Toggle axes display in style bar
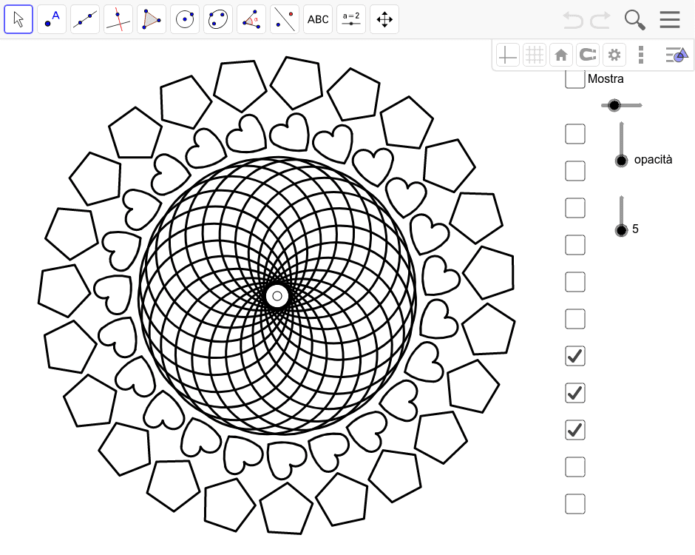 (507, 55)
